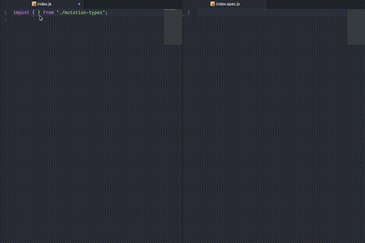Click the "./mutation-types" string
This screenshot has height=243, width=365.
81,13
